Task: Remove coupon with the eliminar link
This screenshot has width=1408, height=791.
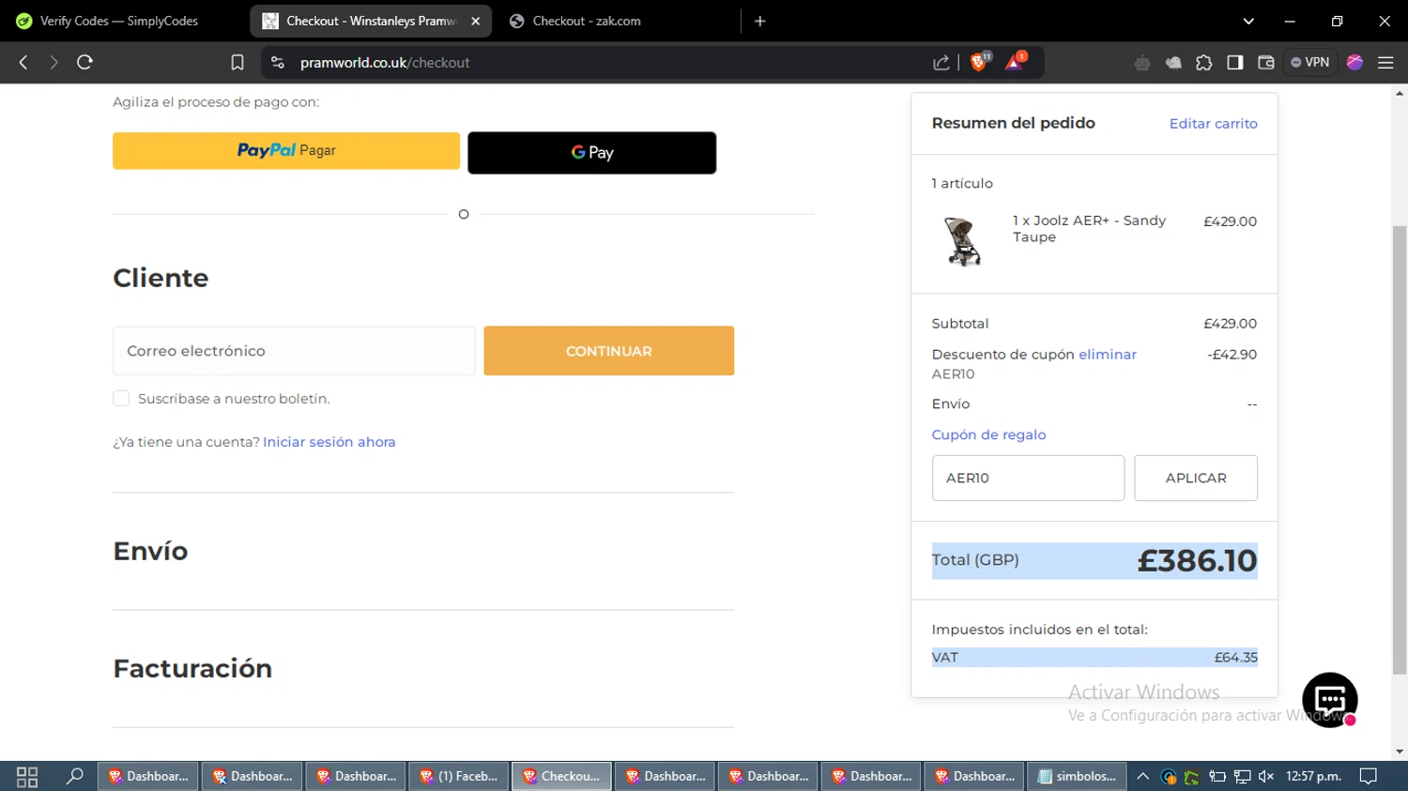Action: [1108, 355]
